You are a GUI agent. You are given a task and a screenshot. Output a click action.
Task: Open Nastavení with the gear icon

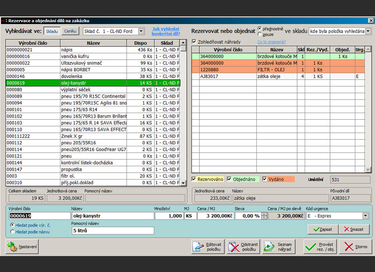click(22, 247)
